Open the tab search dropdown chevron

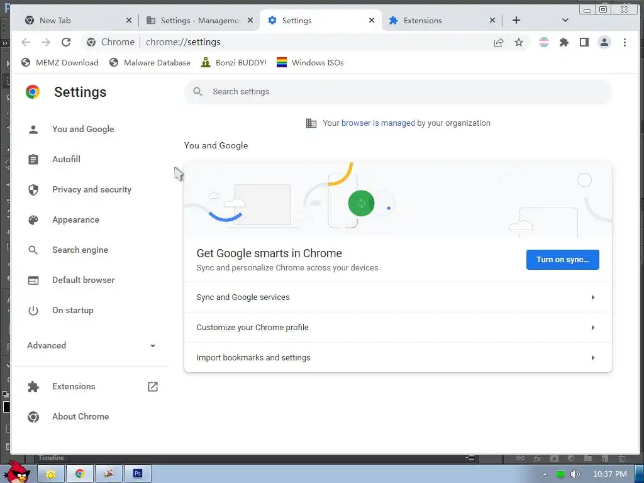[x=565, y=20]
